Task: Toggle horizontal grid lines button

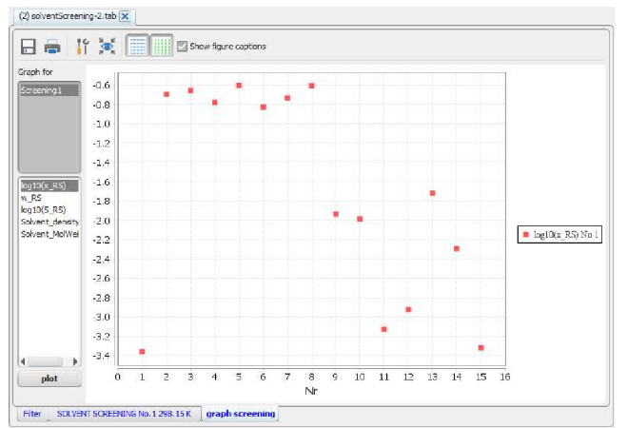Action: 137,47
